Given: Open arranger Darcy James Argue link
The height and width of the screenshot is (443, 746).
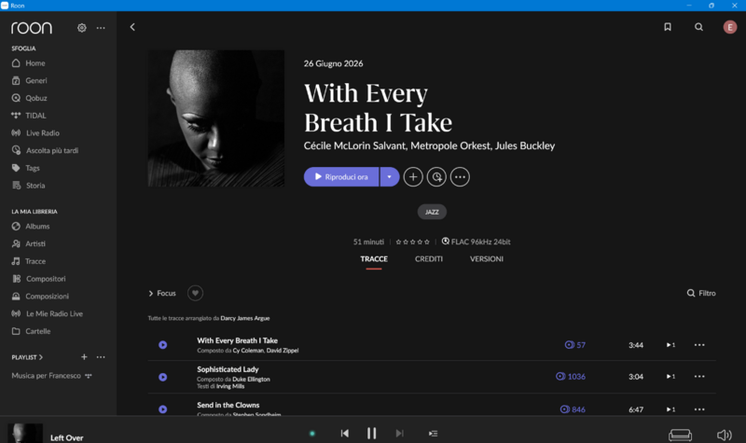Looking at the screenshot, I should [x=245, y=318].
